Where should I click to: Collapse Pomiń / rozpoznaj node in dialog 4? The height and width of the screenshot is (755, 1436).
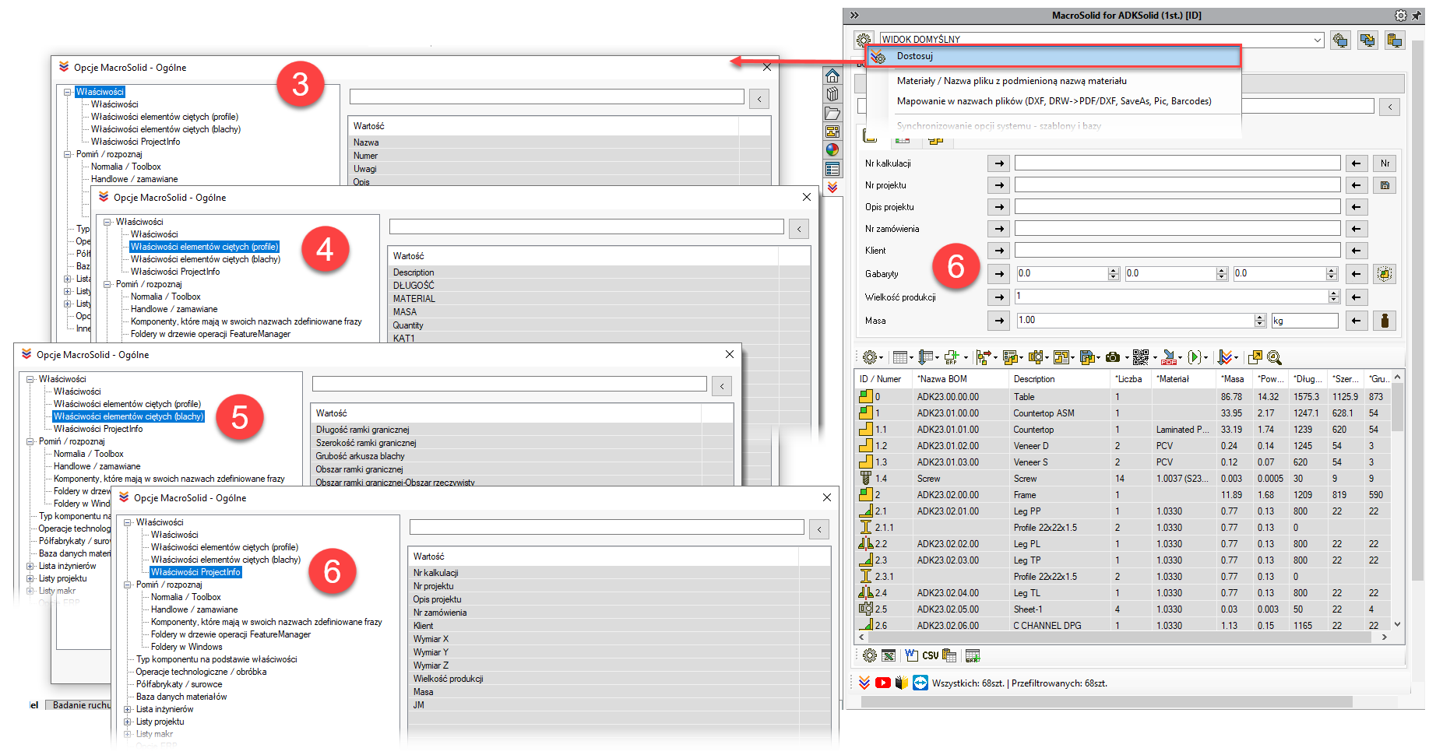pos(107,284)
